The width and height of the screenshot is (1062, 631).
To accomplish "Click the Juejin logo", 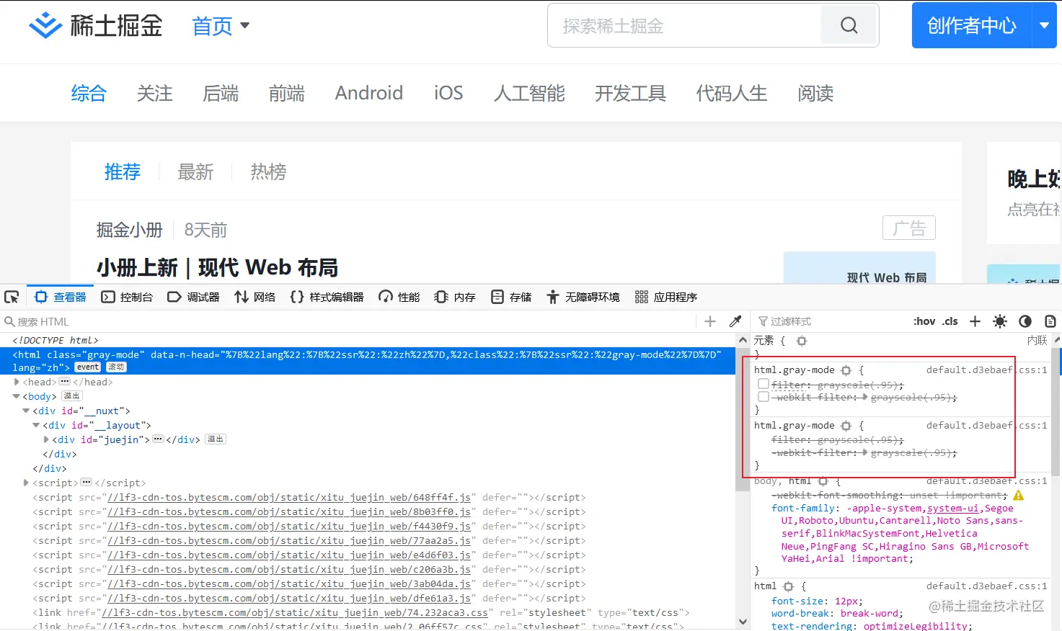I will tap(45, 24).
